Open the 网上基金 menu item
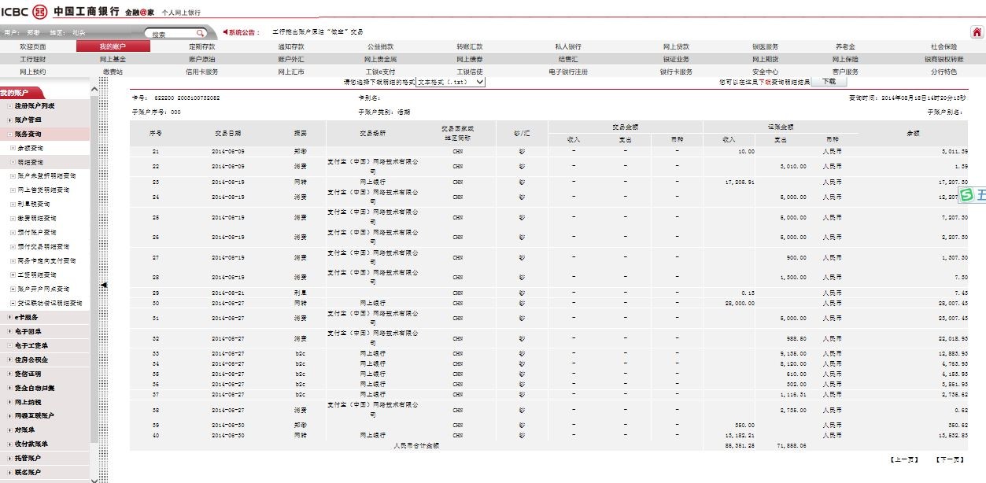The width and height of the screenshot is (986, 483). coord(113,60)
